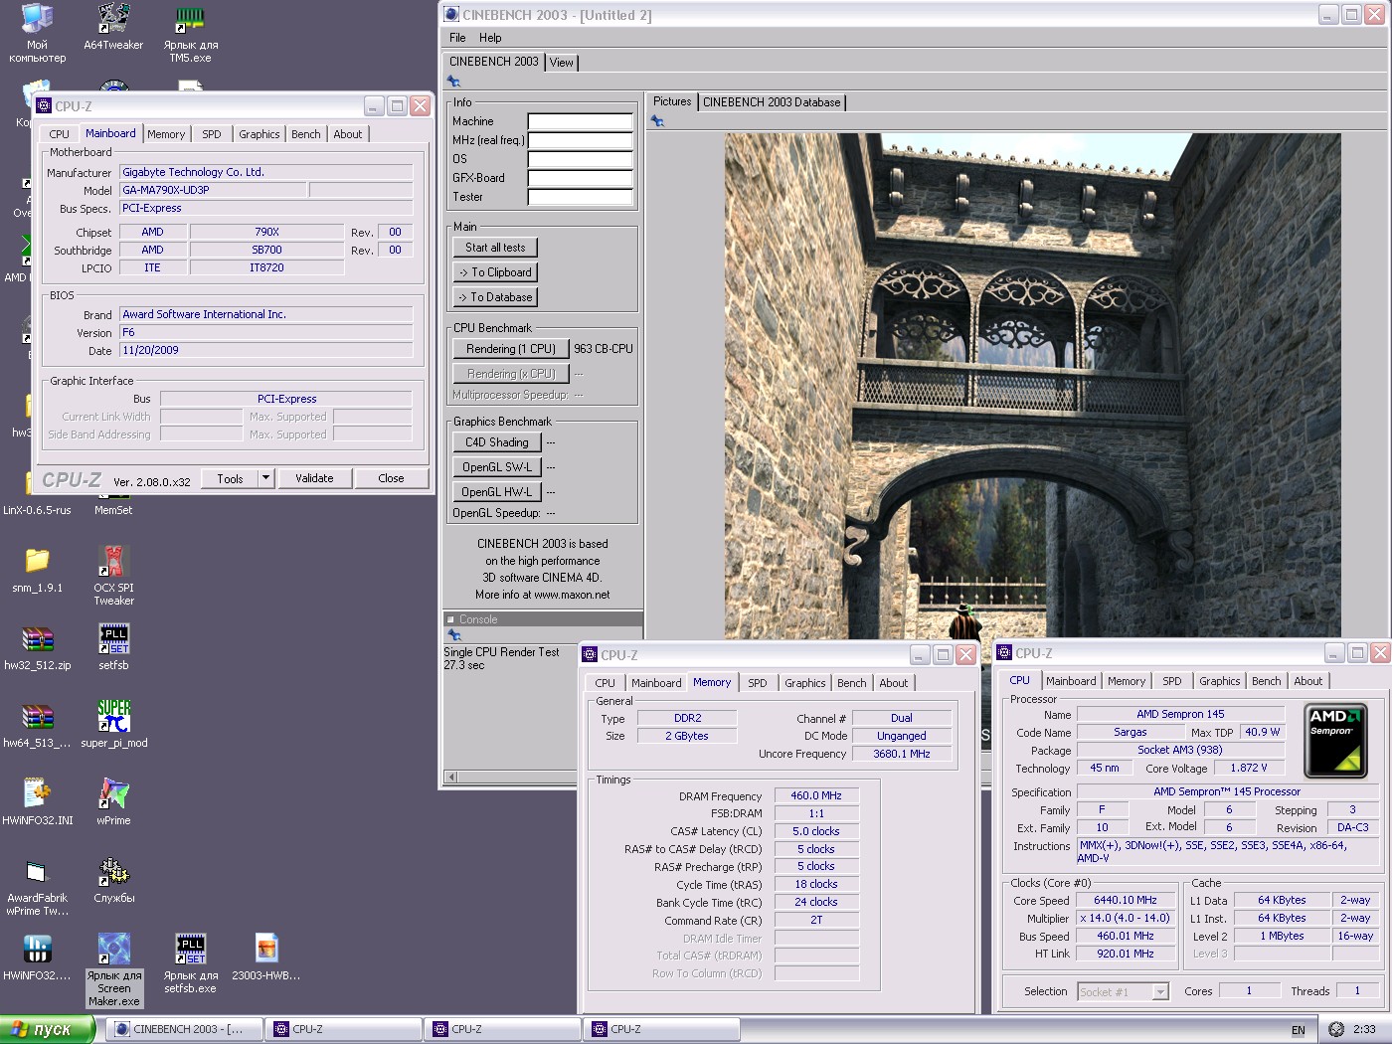Click the OpenGL SW-L button
Viewport: 1392px width, 1044px height.
(497, 467)
